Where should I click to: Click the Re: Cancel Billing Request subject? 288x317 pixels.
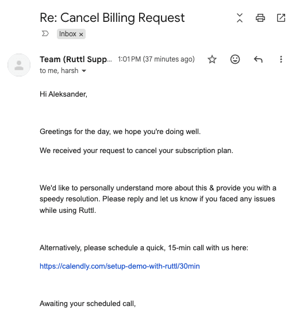click(112, 18)
